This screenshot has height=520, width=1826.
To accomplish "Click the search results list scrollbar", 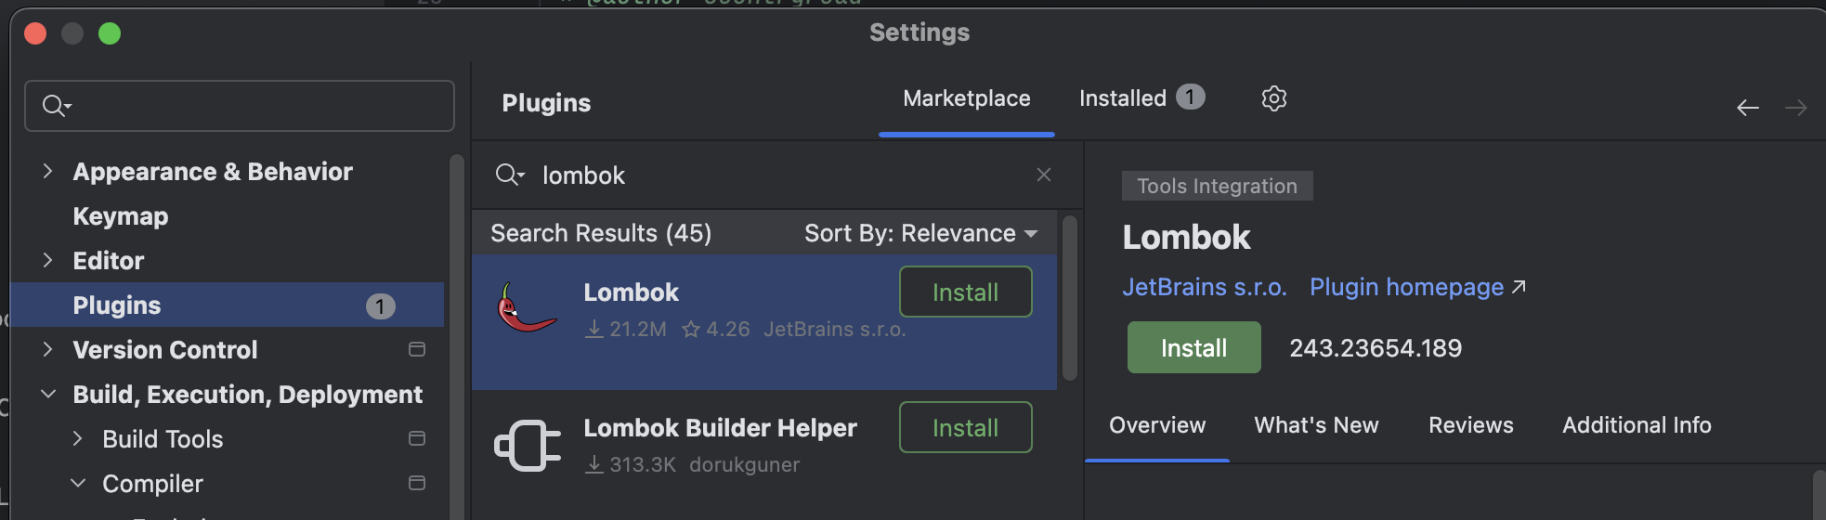I will point(1070,297).
